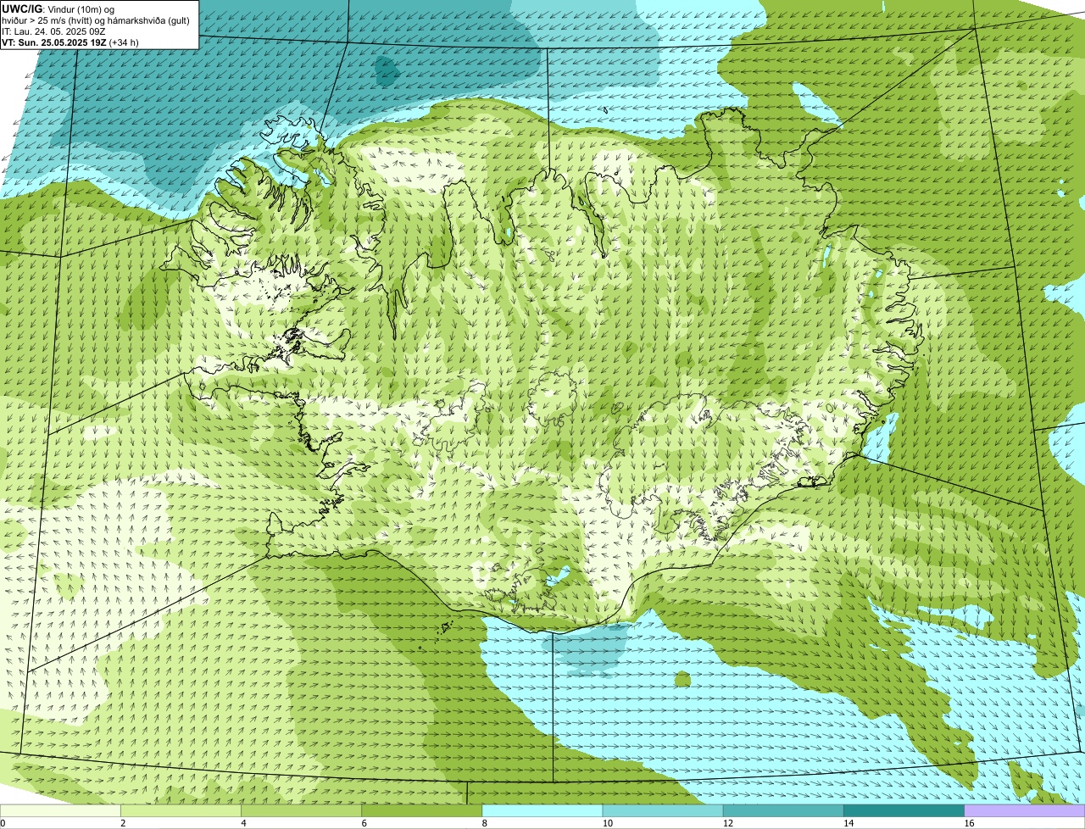The width and height of the screenshot is (1085, 829).
Task: Click the legend scale value '12'
Action: 727,823
